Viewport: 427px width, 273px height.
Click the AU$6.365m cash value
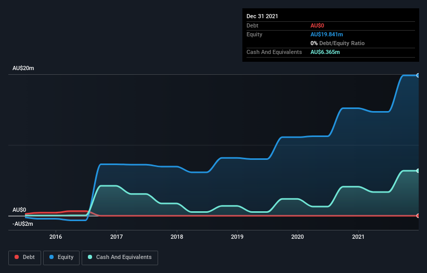coord(325,52)
